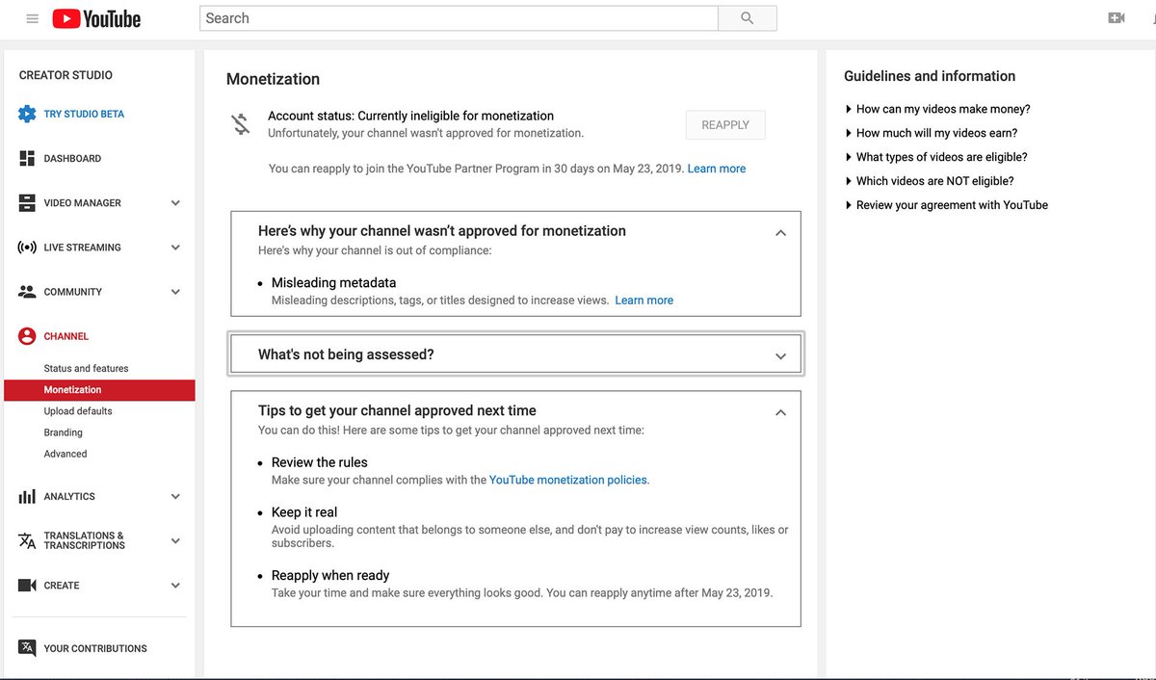Click the Create camcorder icon in sidebar
The image size is (1156, 680).
click(x=27, y=586)
